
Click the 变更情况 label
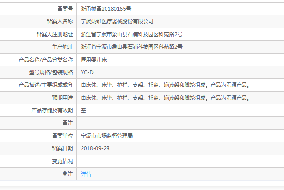click(63, 161)
